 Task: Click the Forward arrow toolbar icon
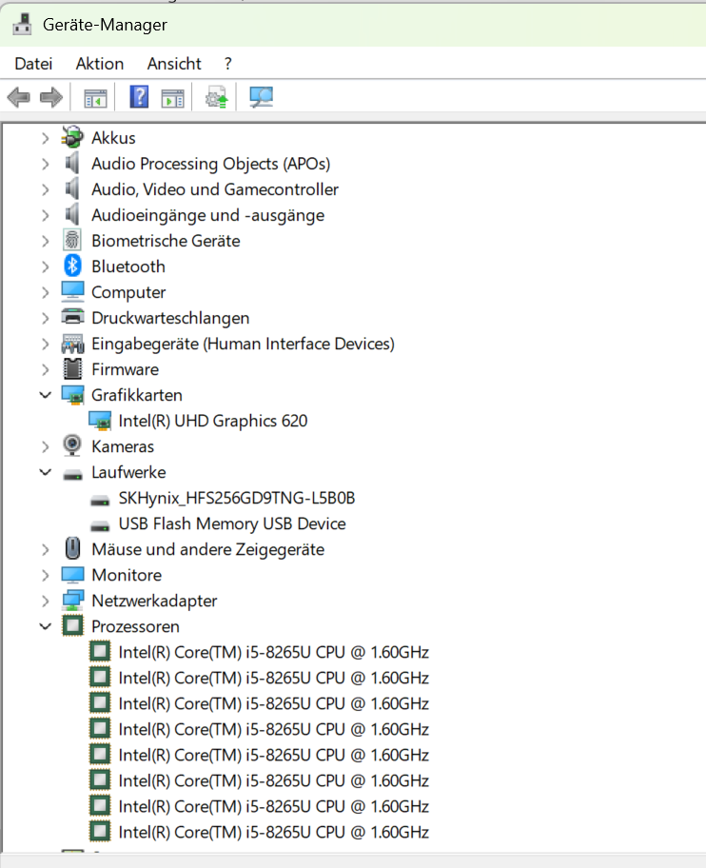pos(51,97)
